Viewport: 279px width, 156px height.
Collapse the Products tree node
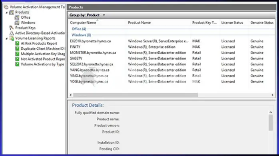[x=6, y=12]
